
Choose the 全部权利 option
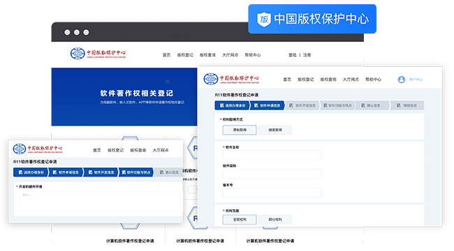(x=240, y=220)
